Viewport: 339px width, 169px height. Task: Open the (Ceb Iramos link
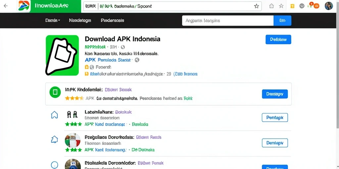click(185, 74)
